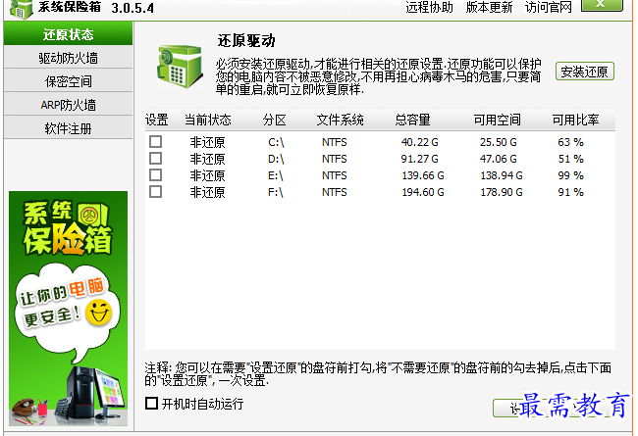Click the version number 3.0.5.4
Screen dimensions: 638x436
click(x=133, y=8)
